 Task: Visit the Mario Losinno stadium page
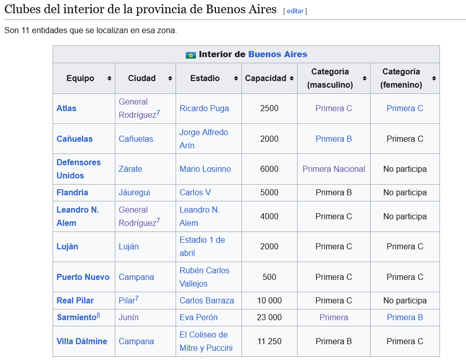205,169
